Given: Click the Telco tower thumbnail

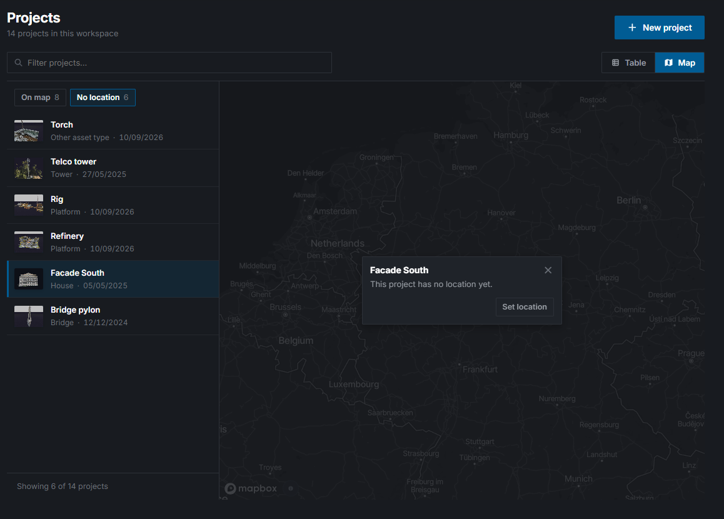Looking at the screenshot, I should [x=29, y=168].
